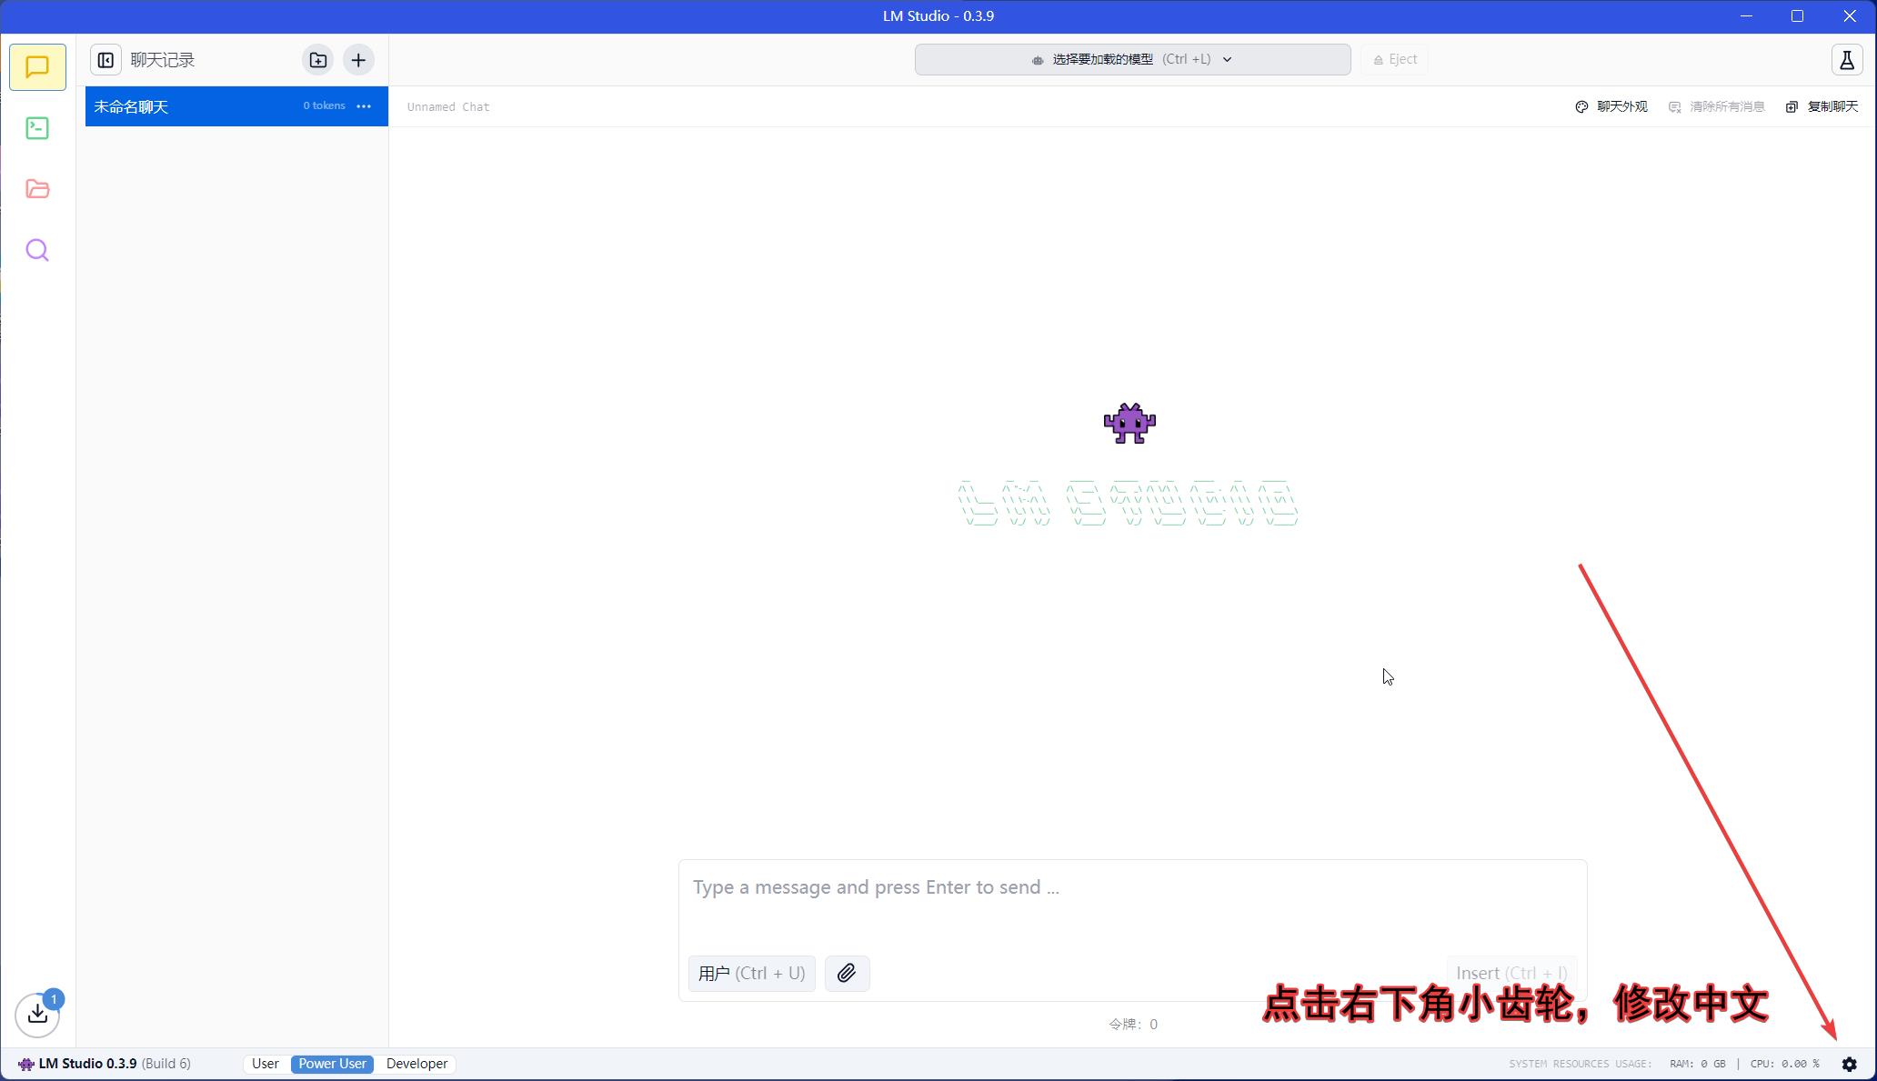
Task: Open the 选择要加载的模型 dropdown
Action: tap(1132, 59)
